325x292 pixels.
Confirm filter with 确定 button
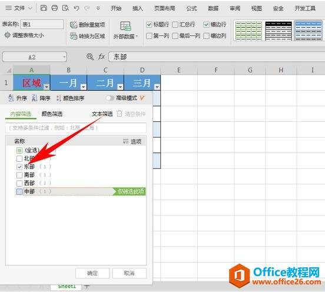(x=92, y=273)
